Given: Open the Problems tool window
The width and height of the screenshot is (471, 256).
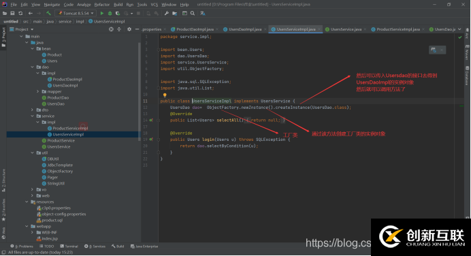Looking at the screenshot, I should point(22,246).
